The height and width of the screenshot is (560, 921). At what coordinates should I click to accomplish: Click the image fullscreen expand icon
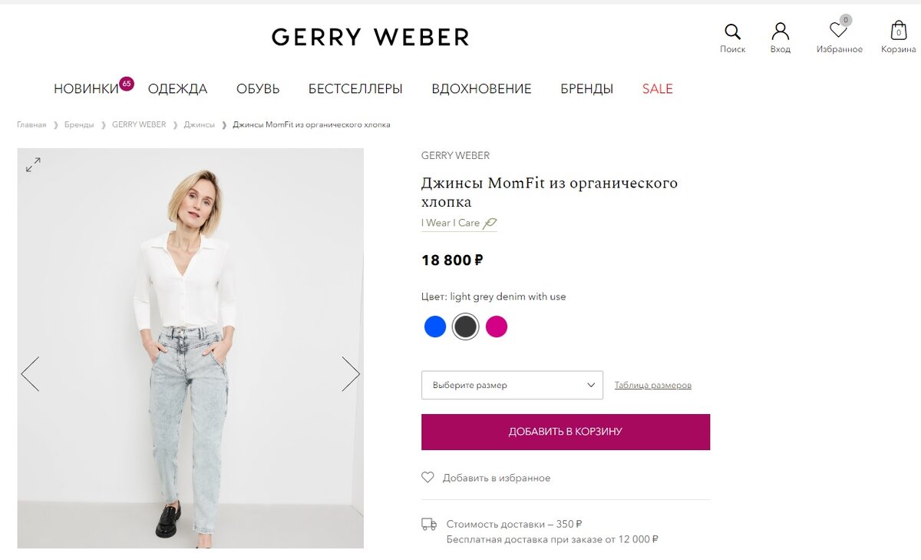32,164
